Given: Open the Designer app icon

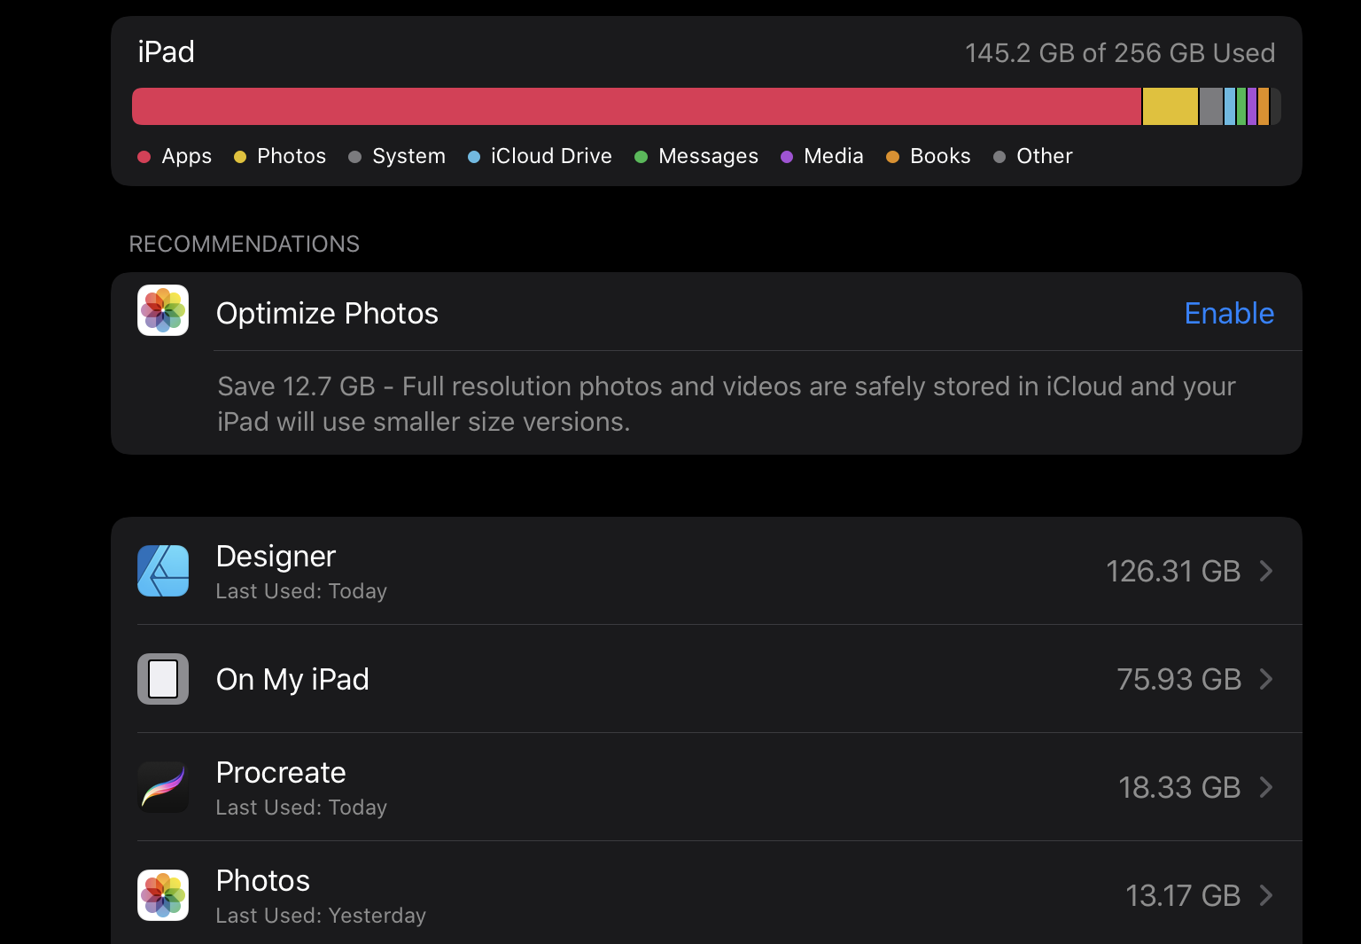Looking at the screenshot, I should 163,571.
